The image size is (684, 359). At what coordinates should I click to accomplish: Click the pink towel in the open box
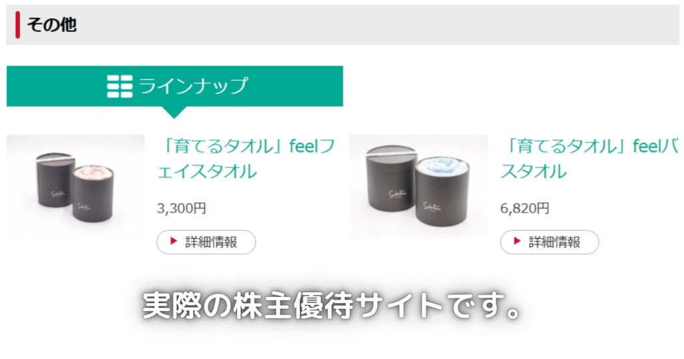pos(94,173)
